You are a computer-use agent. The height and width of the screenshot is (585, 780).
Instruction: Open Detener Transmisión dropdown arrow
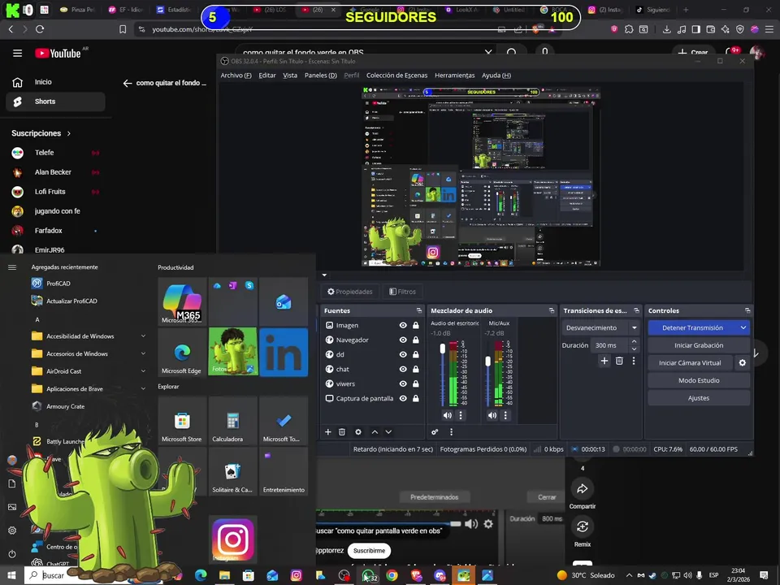(x=743, y=327)
